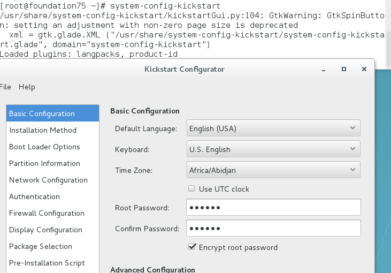Enable Use UTC clock checkbox

tap(191, 188)
